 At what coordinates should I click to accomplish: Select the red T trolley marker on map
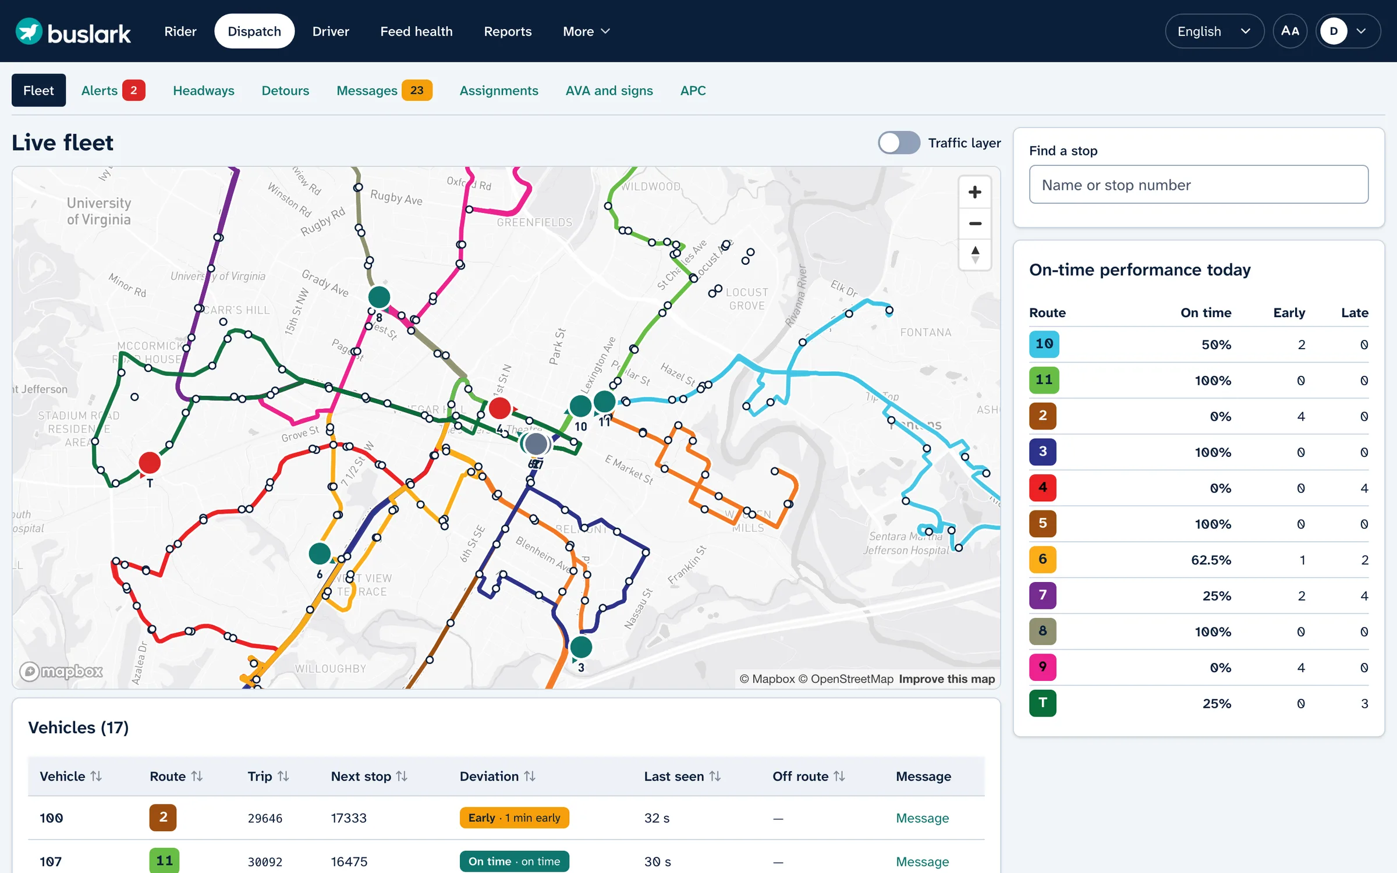click(x=150, y=463)
